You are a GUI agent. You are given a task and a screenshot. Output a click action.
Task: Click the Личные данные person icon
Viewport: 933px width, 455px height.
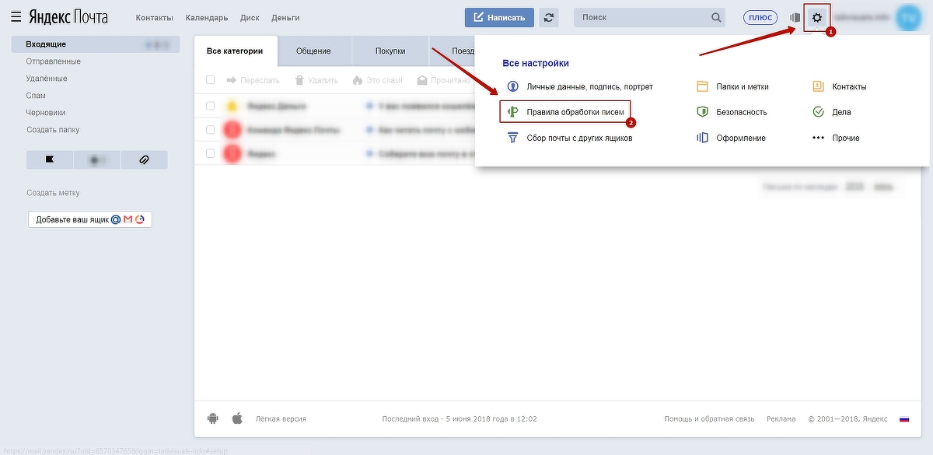point(512,86)
